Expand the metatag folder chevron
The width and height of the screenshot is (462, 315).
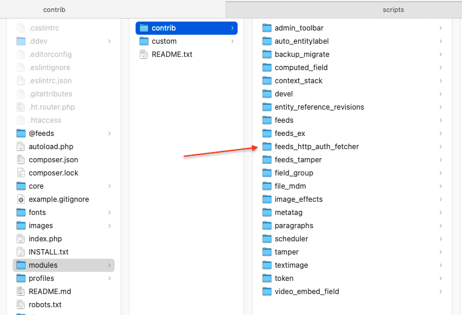click(440, 213)
